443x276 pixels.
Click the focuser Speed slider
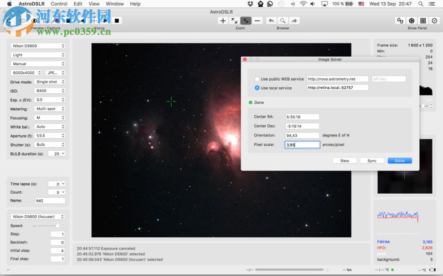(x=49, y=226)
